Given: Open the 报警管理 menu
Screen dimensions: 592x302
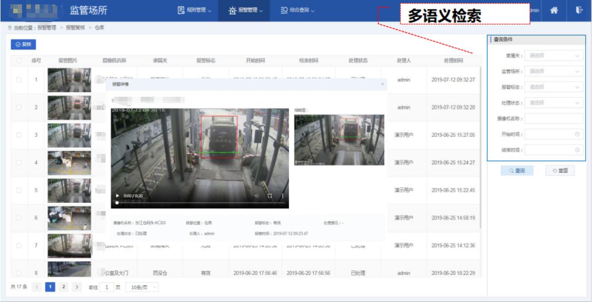Looking at the screenshot, I should click(246, 10).
